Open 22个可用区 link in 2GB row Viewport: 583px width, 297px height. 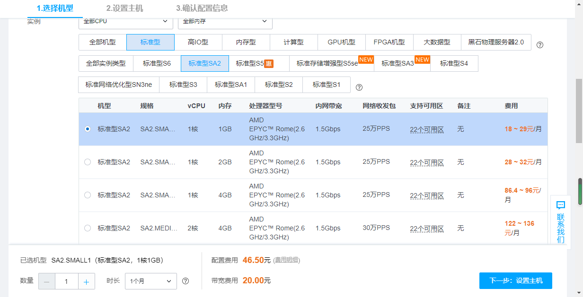tap(427, 162)
